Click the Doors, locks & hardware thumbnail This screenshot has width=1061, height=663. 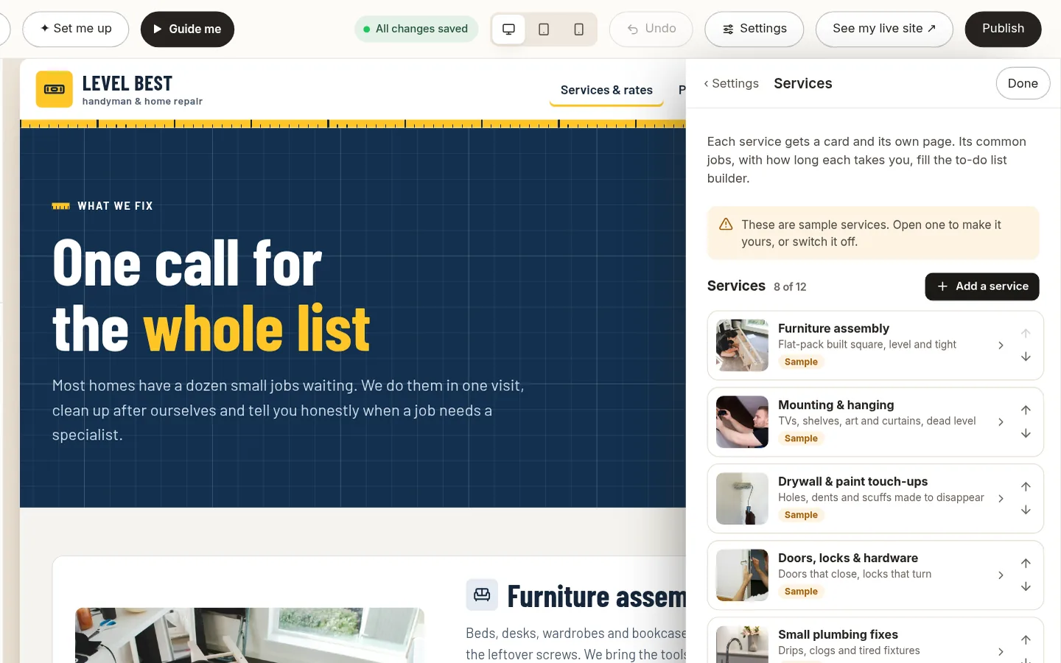coord(742,575)
